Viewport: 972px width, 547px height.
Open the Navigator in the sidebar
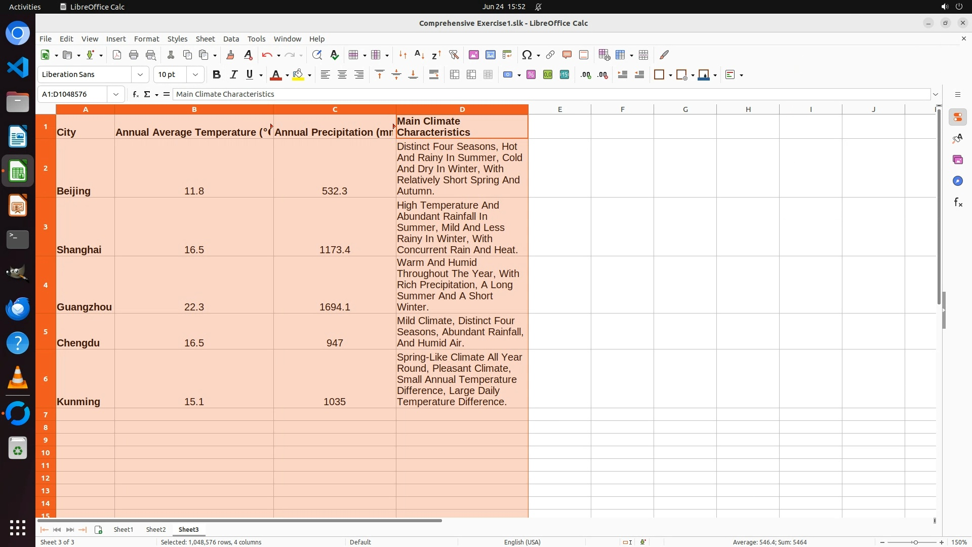[x=957, y=181]
